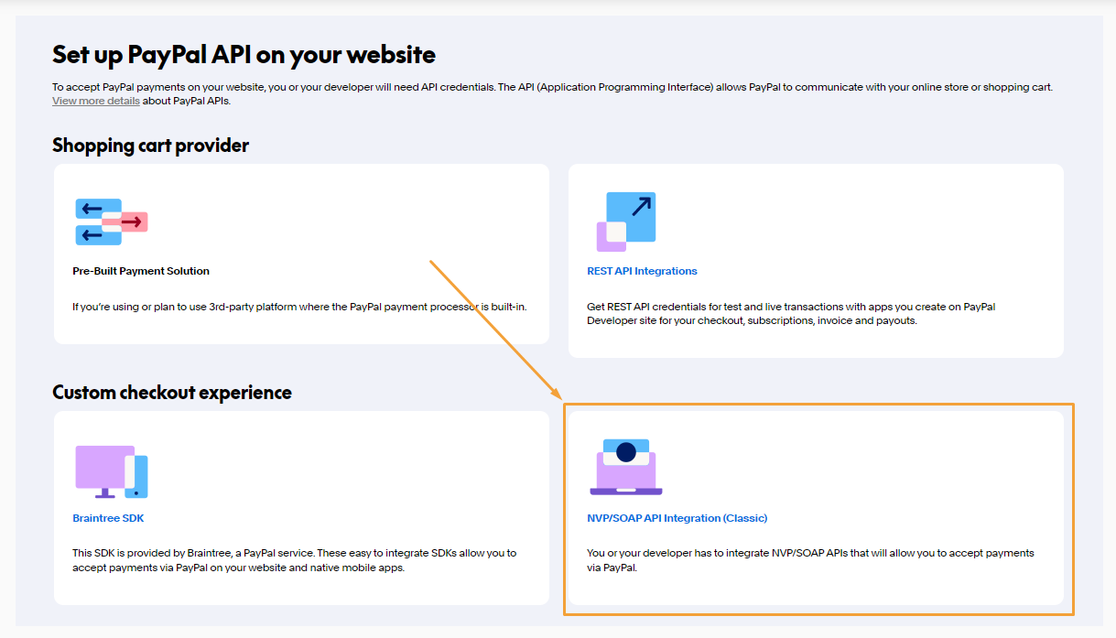Image resolution: width=1116 pixels, height=638 pixels.
Task: Open the 'View more details' link
Action: (96, 101)
